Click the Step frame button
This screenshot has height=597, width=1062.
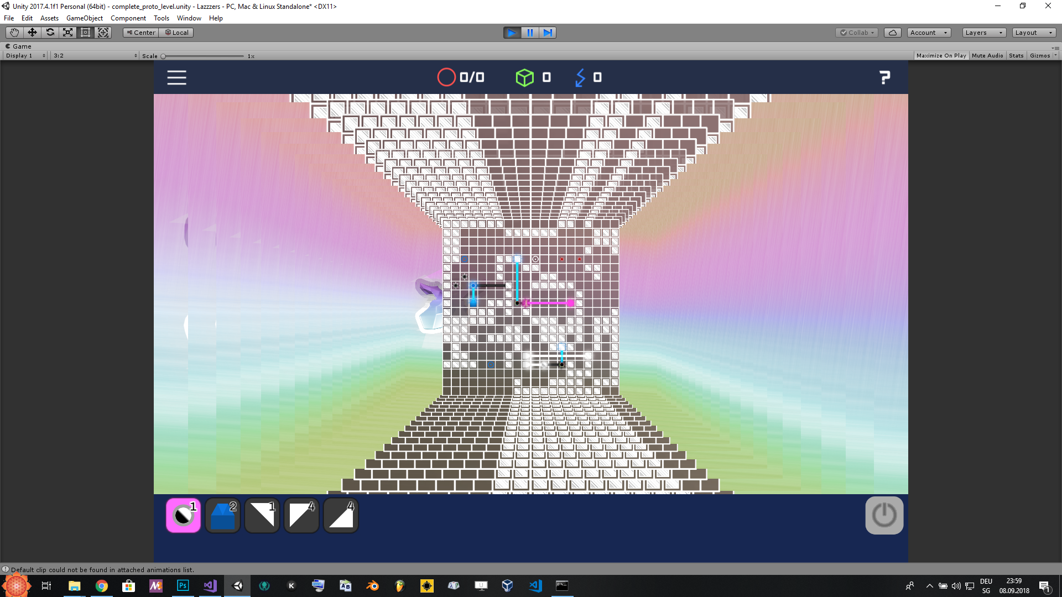coord(548,33)
